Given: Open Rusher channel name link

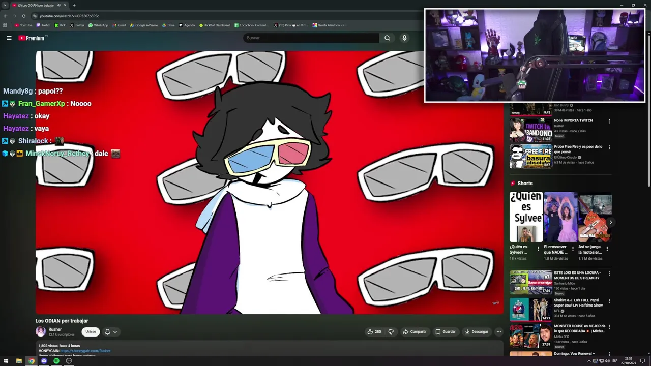Looking at the screenshot, I should [55, 329].
